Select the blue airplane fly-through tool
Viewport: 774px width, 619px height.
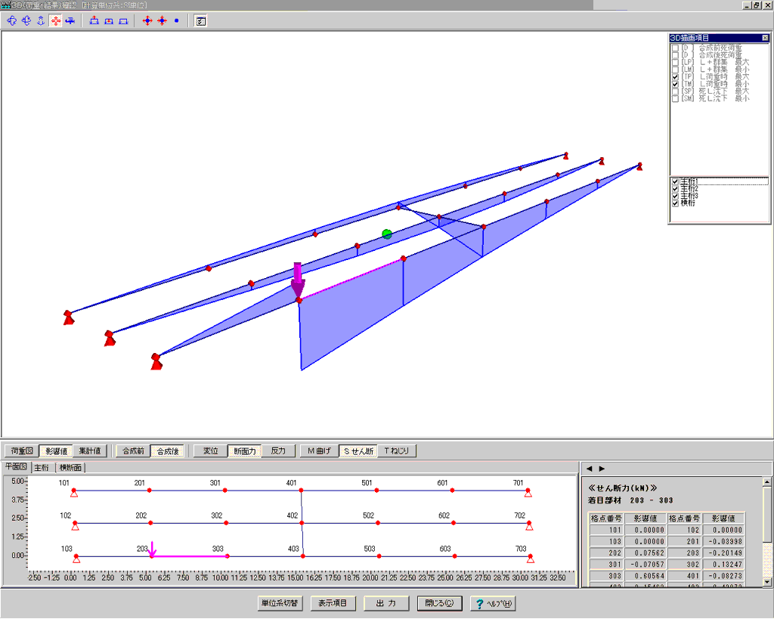click(70, 20)
